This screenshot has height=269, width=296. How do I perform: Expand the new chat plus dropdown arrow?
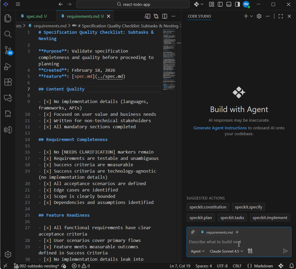[251, 16]
